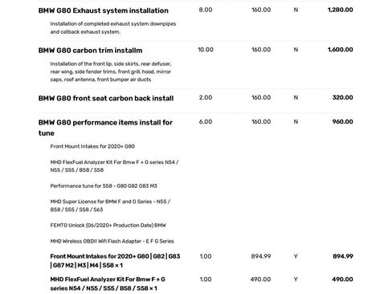Select 'BMW G80 Exhaust system installation' heading
The height and width of the screenshot is (294, 392).
104,10
